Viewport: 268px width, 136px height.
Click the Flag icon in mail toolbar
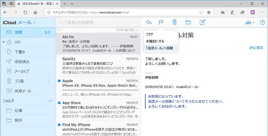coord(161,22)
